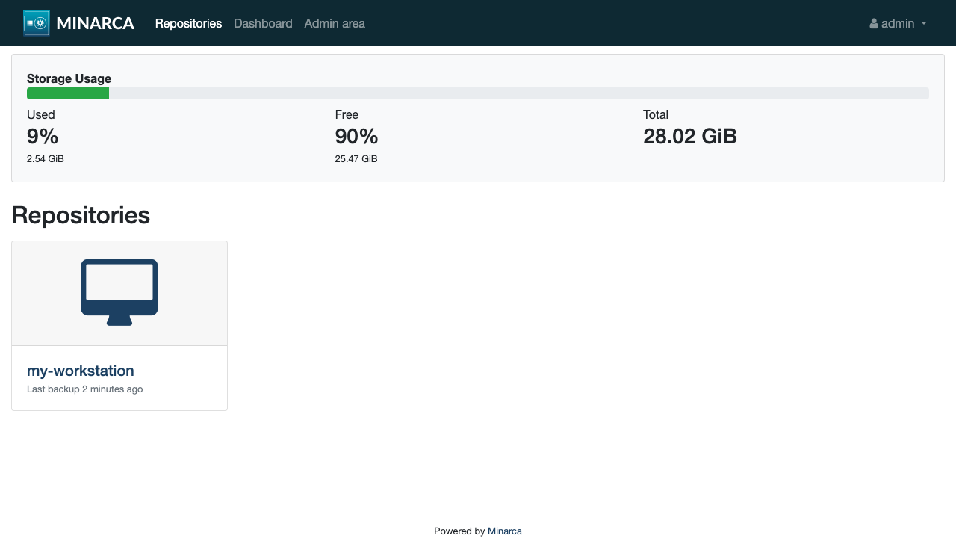Open the admin user dropdown menu

(898, 23)
